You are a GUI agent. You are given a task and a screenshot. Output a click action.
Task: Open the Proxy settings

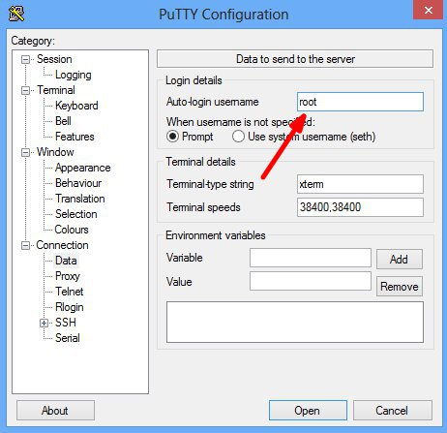pyautogui.click(x=68, y=276)
